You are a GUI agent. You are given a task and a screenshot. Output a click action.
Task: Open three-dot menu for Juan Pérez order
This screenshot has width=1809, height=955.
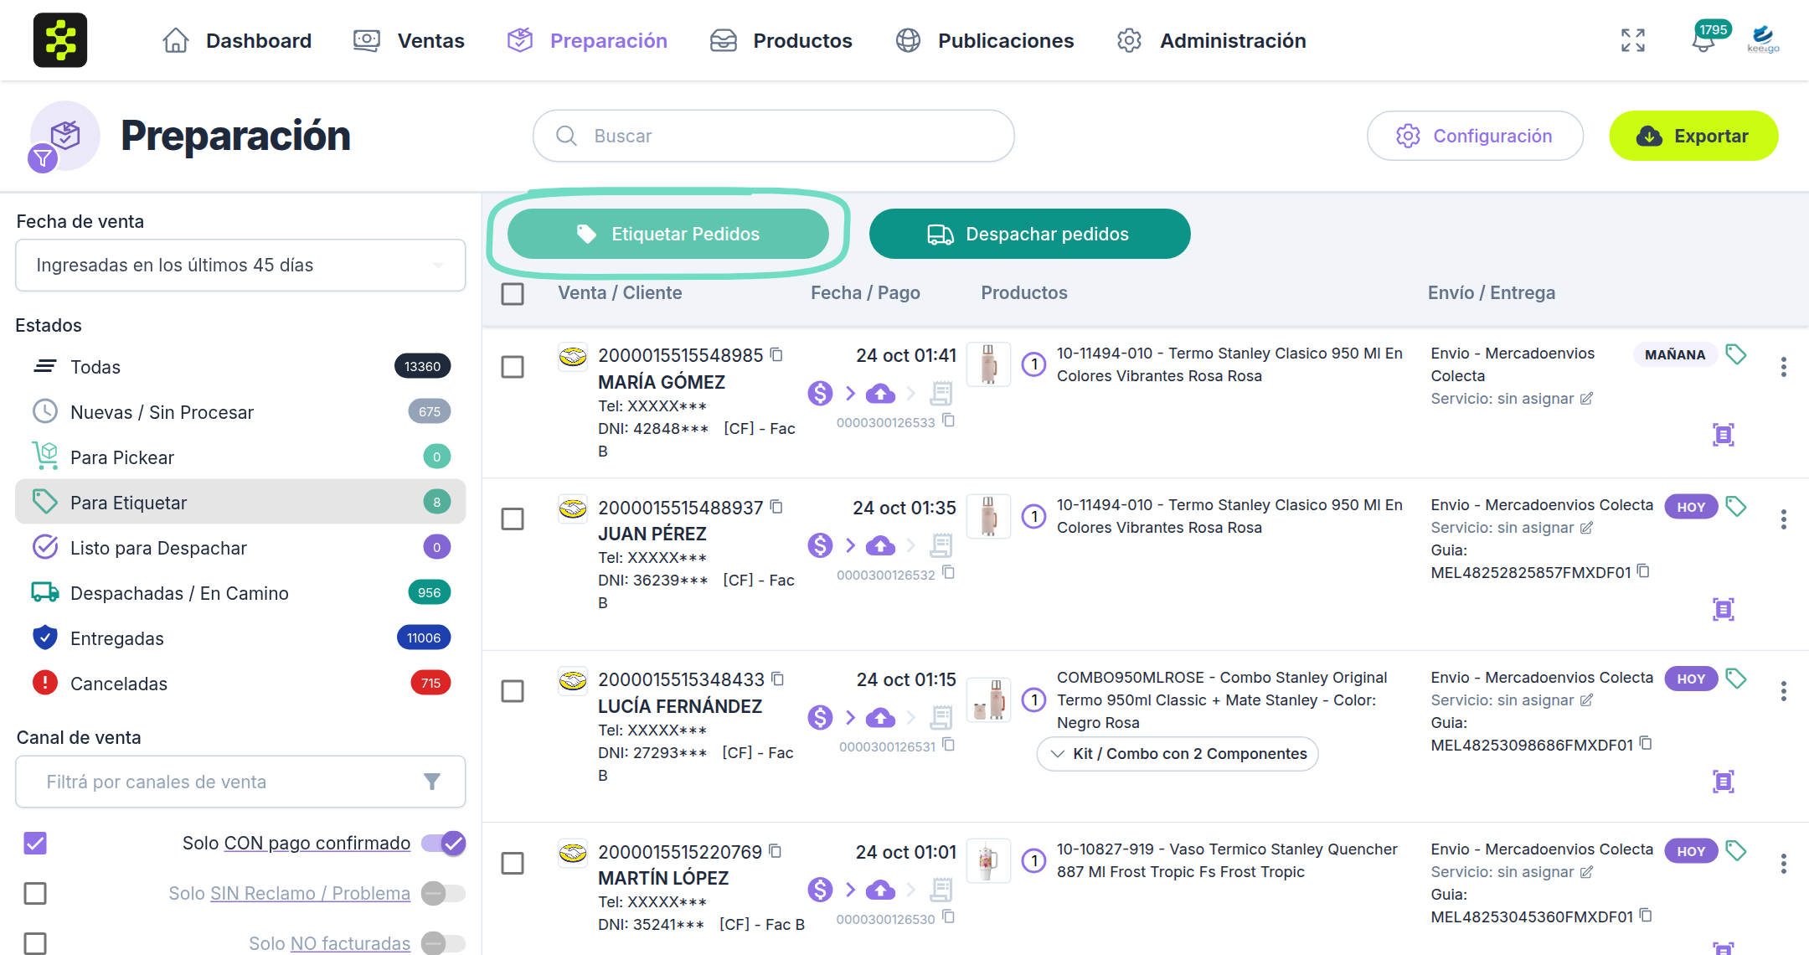[1784, 519]
